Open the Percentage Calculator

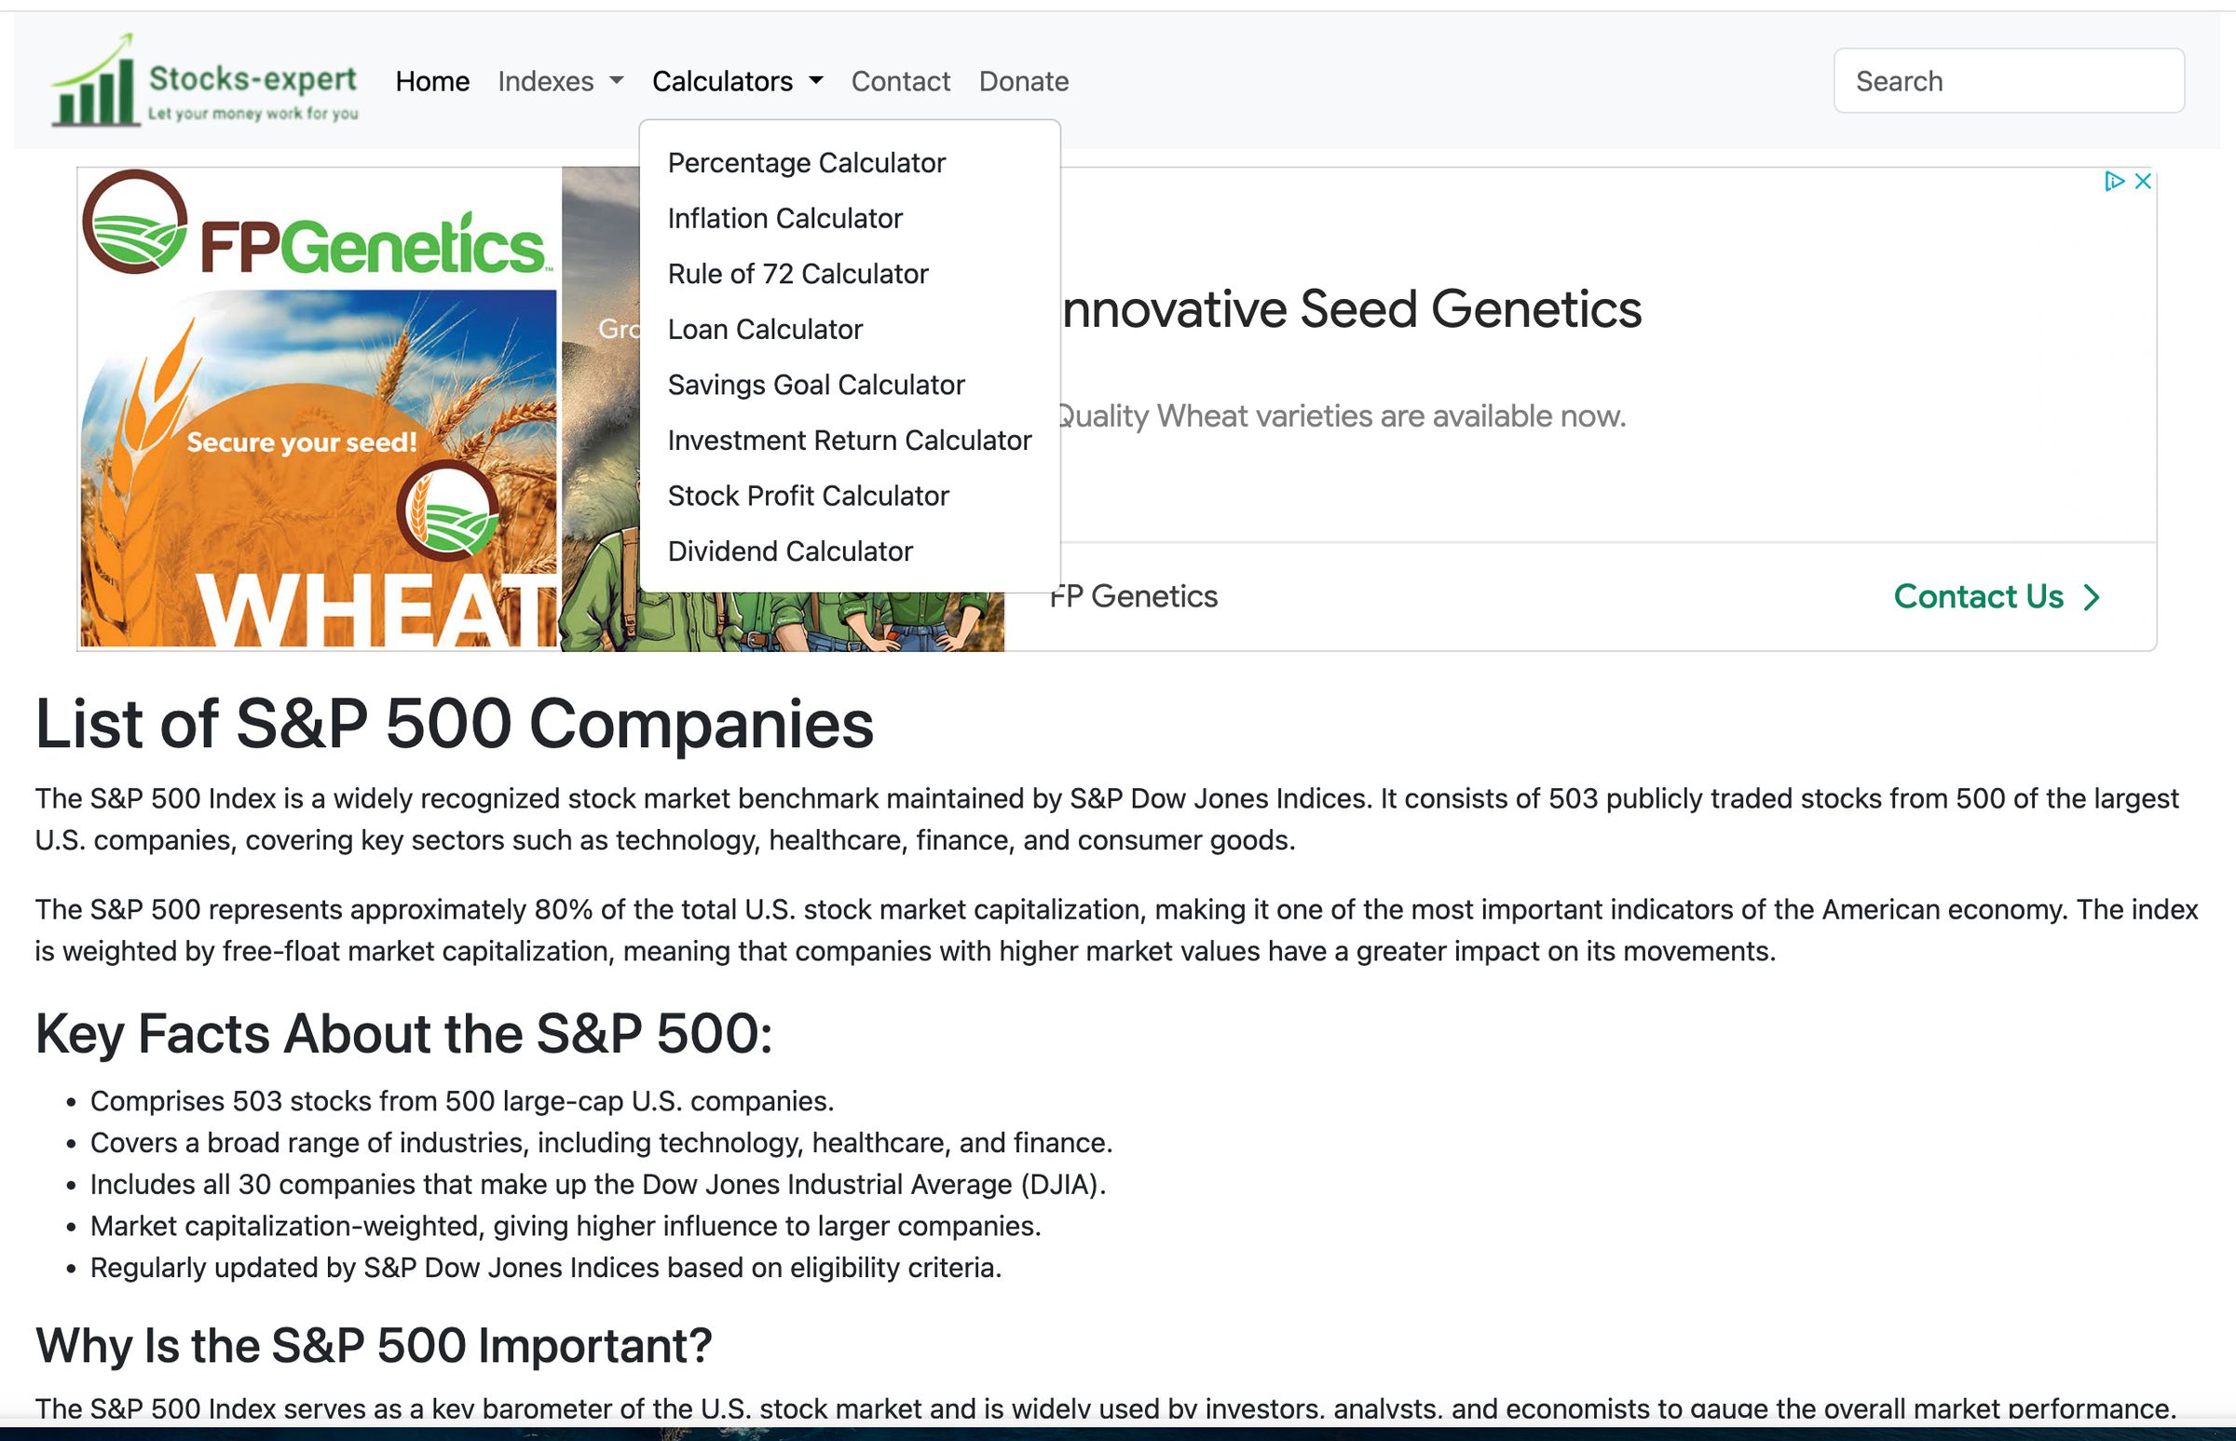coord(806,163)
